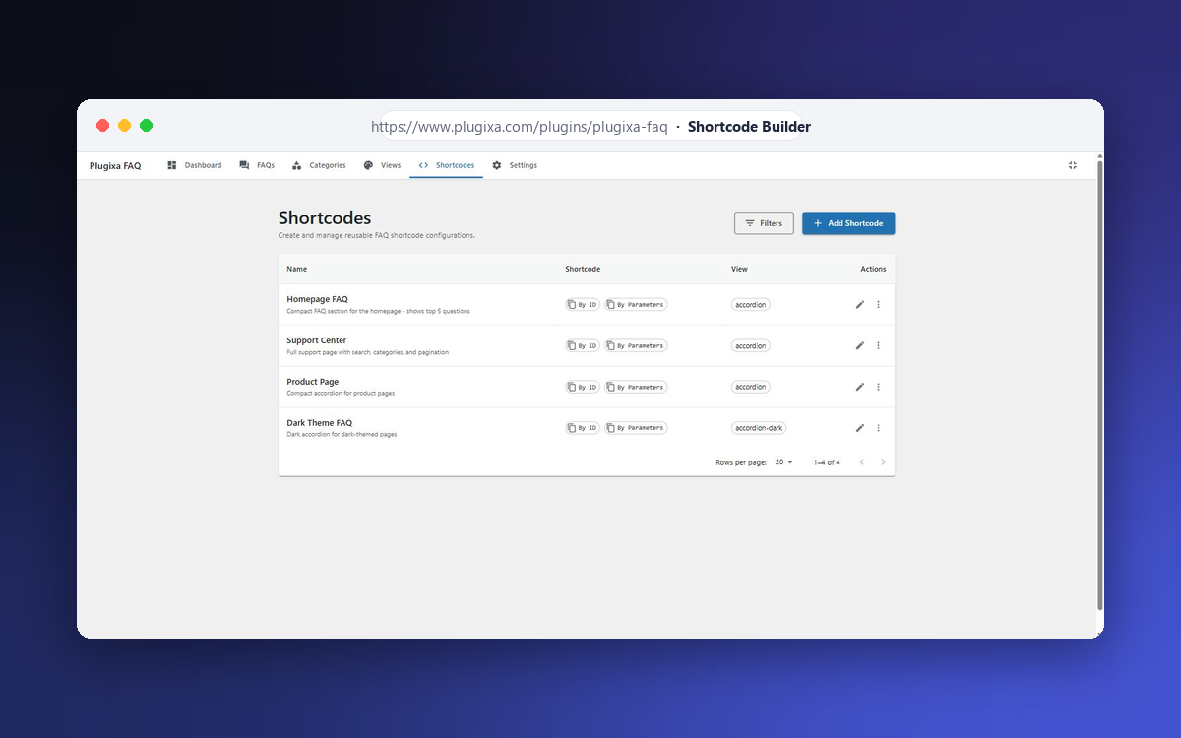Exit fullscreen using the collapse icon
1181x738 pixels.
(1073, 165)
